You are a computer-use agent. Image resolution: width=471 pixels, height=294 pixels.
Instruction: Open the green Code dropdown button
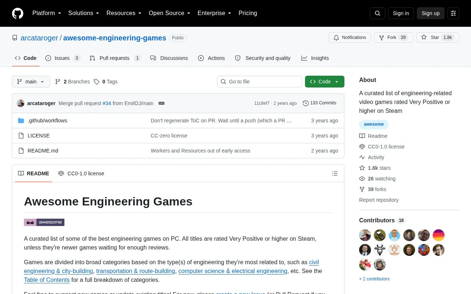(325, 82)
